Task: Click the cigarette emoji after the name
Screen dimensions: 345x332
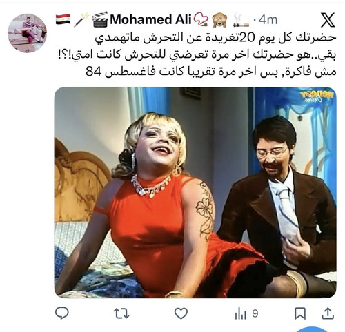Action: point(241,20)
